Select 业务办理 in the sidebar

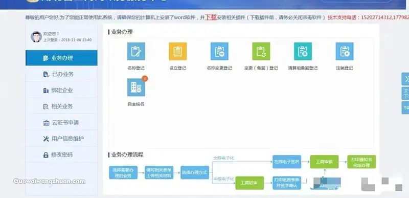pos(61,58)
